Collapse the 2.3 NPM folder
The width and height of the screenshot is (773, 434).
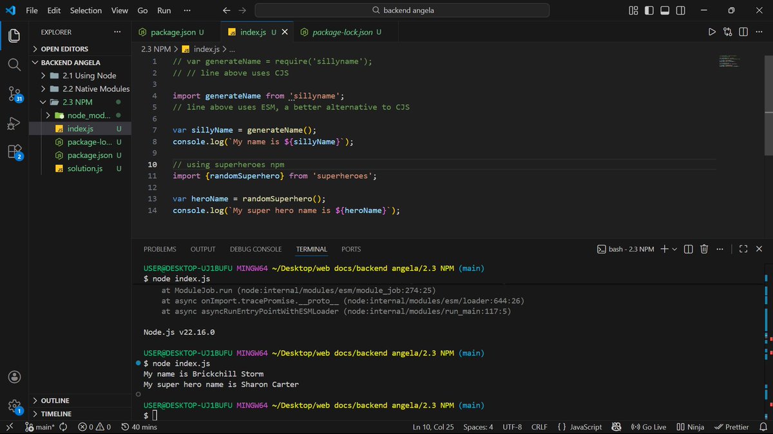click(79, 102)
